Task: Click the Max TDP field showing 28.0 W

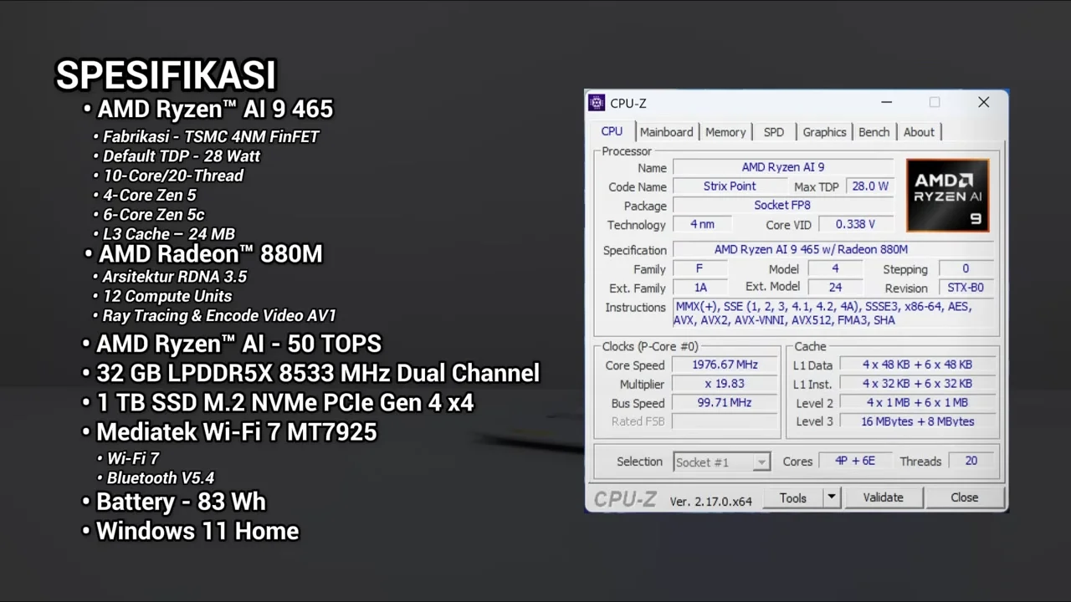Action: pos(869,186)
